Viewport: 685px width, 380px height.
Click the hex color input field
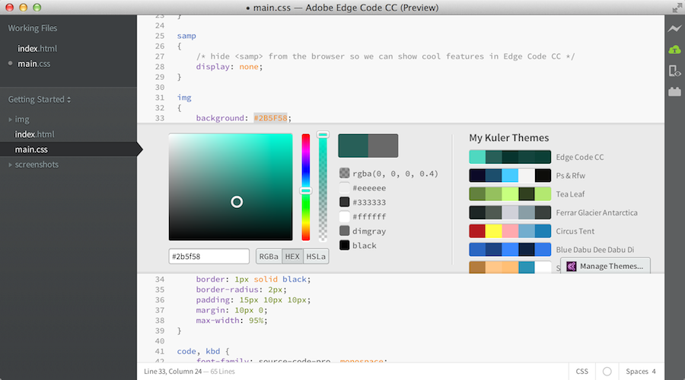[x=209, y=256]
